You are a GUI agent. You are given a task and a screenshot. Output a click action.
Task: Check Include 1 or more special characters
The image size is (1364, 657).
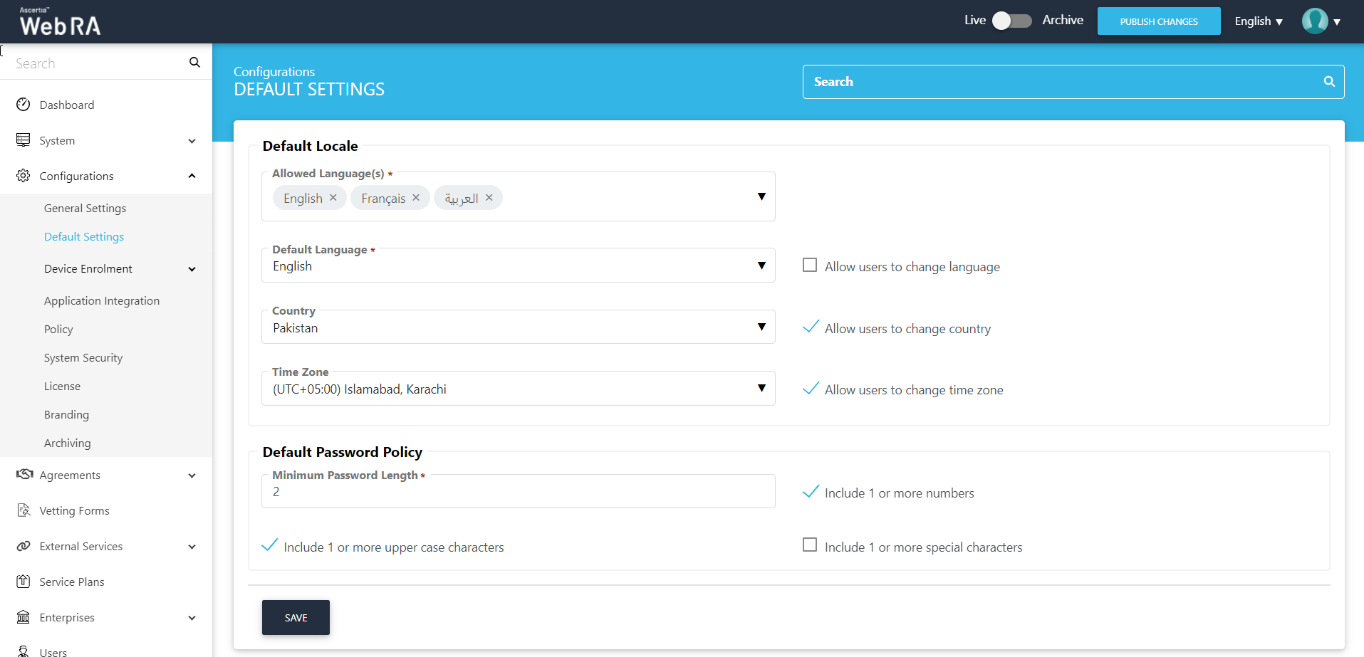click(x=810, y=545)
